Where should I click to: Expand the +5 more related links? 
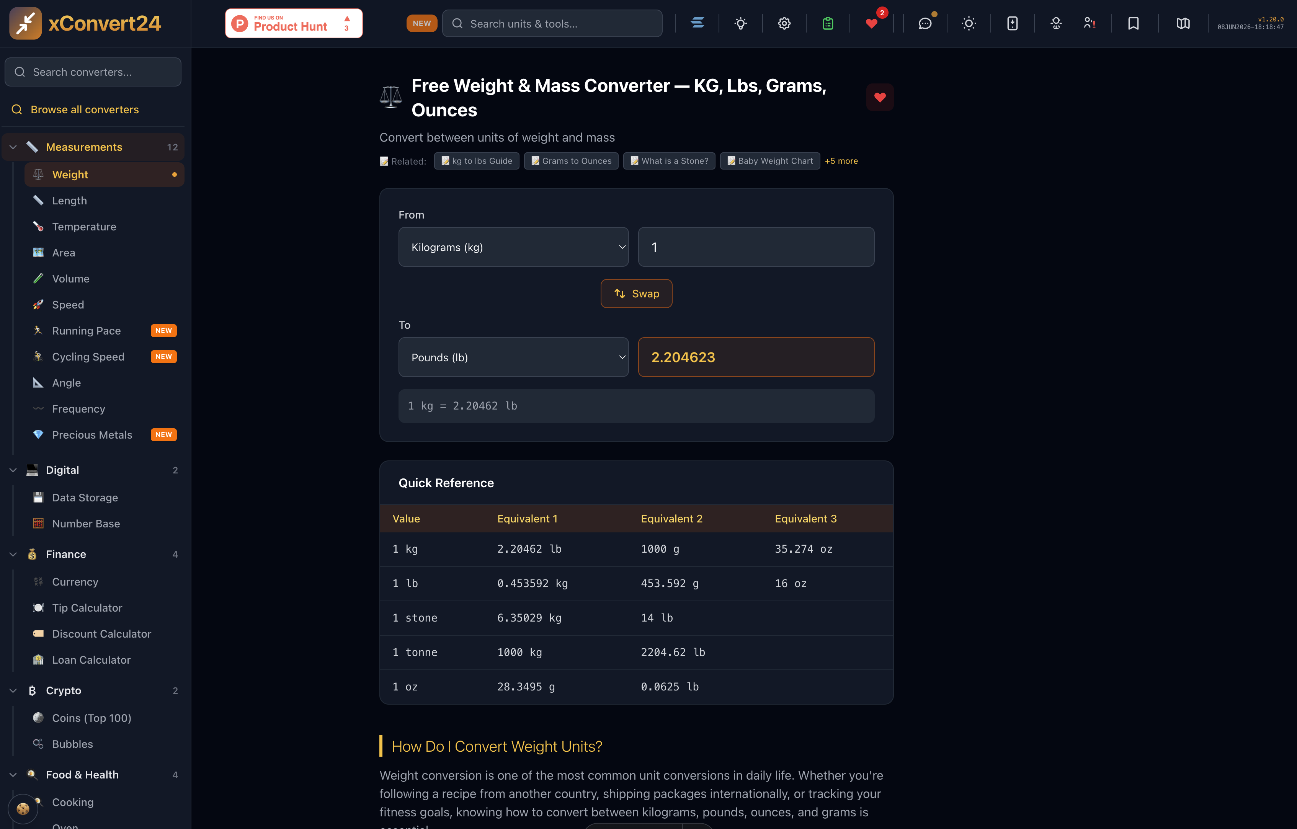tap(841, 161)
